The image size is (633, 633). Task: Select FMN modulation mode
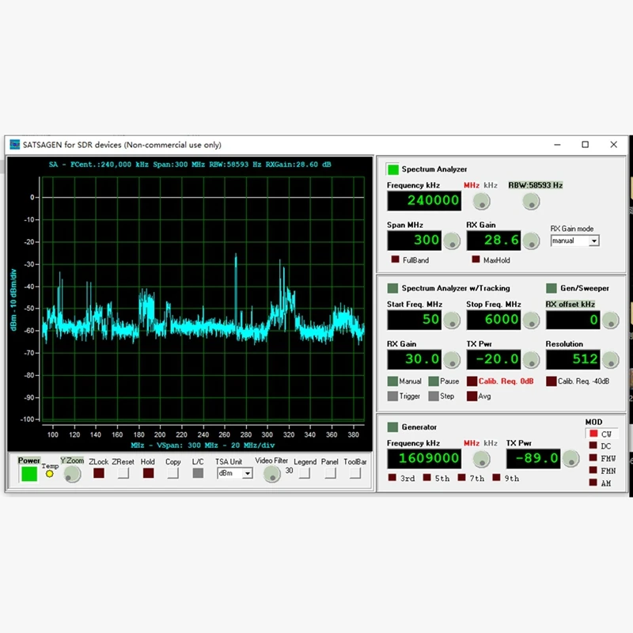[x=593, y=470]
